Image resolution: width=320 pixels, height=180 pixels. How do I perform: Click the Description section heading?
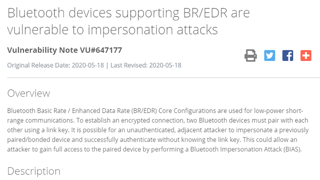(34, 171)
